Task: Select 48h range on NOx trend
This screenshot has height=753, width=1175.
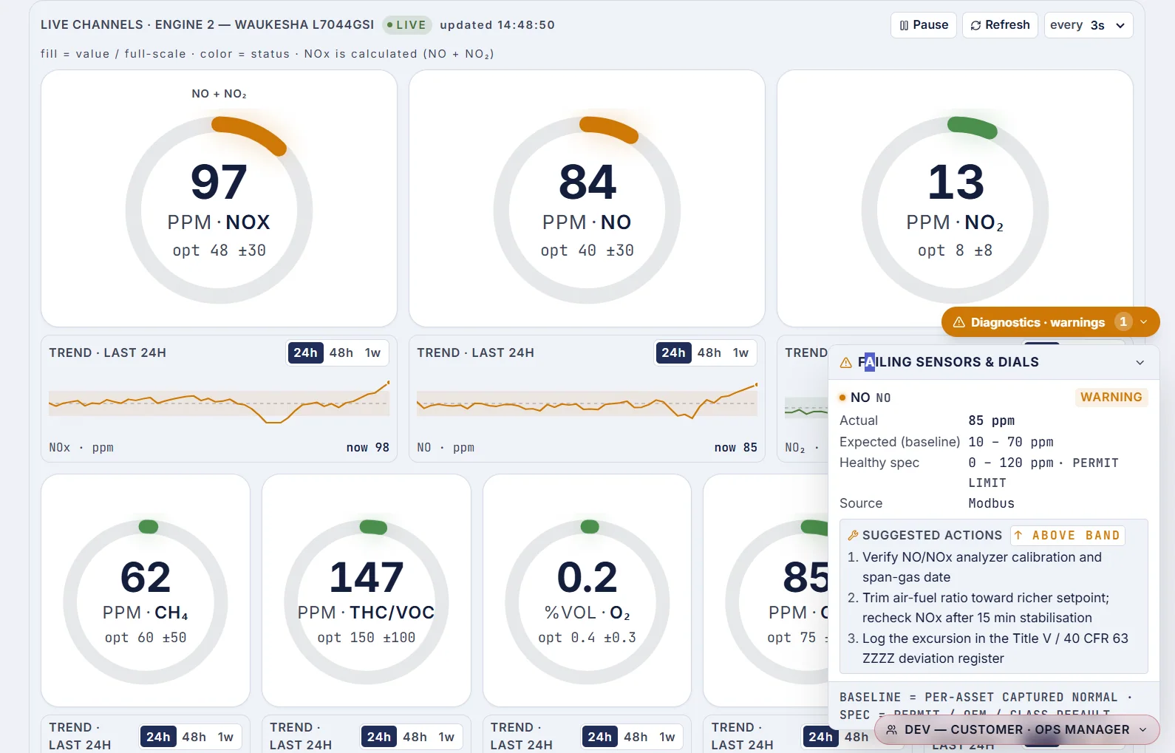Action: pyautogui.click(x=341, y=353)
